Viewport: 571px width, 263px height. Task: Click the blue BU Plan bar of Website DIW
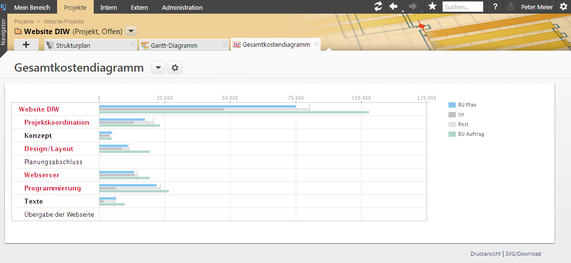(x=198, y=107)
